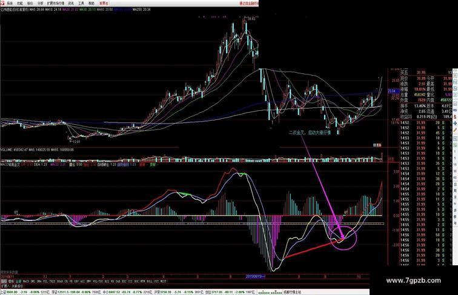Open the 资讯 menu

point(71,3)
